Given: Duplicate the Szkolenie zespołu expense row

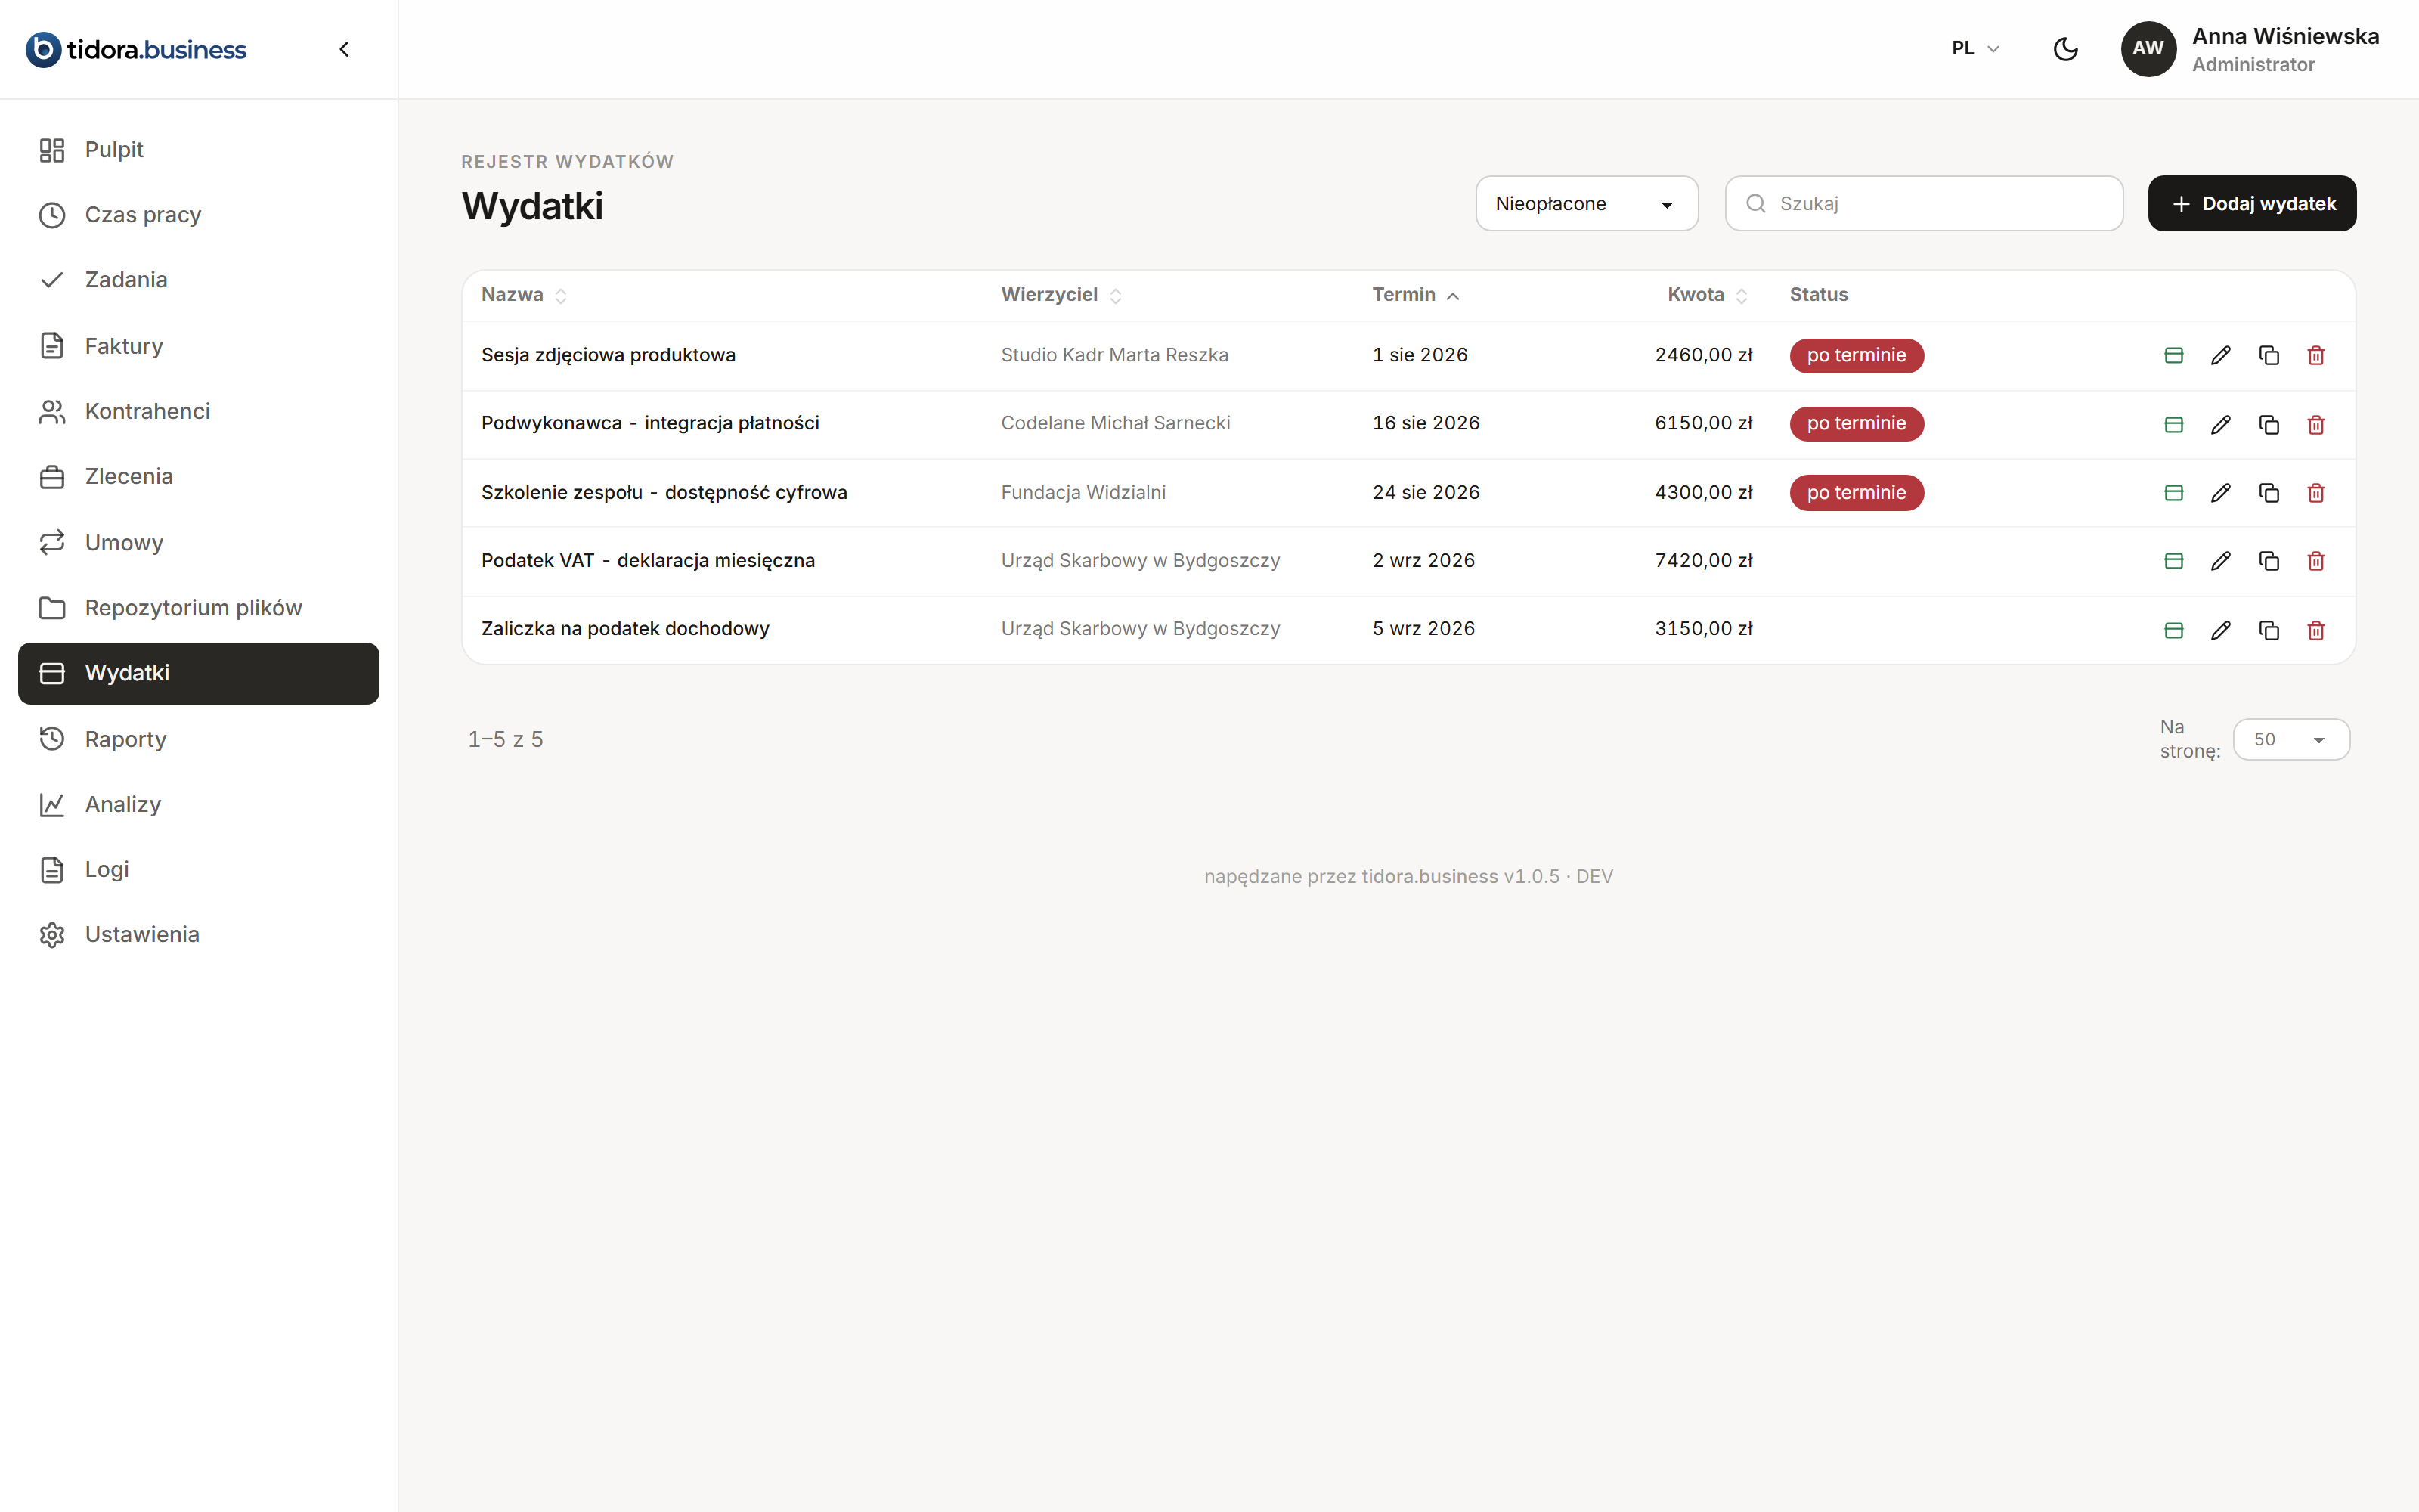Looking at the screenshot, I should (x=2269, y=493).
